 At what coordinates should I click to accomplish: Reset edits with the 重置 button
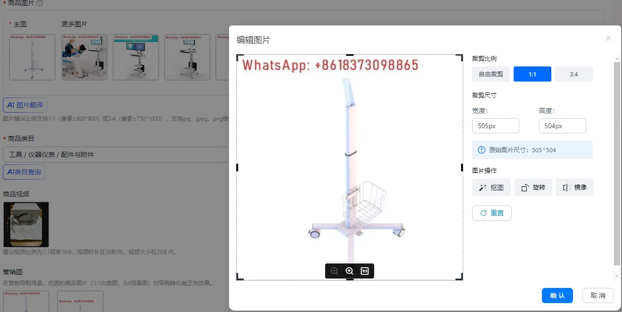492,213
